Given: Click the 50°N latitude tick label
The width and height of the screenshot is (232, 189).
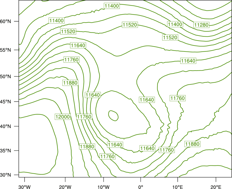Looking at the screenshot, I should [x=6, y=76].
